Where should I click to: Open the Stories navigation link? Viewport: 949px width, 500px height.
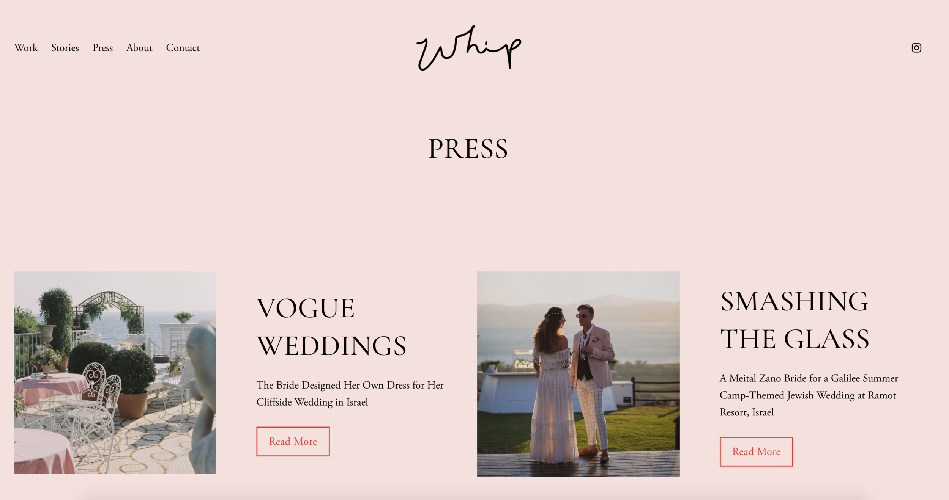pos(65,48)
